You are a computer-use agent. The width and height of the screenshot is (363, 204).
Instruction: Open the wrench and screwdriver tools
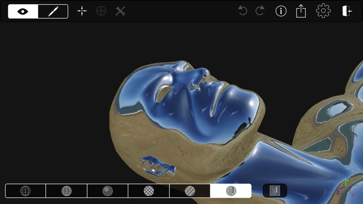[121, 11]
